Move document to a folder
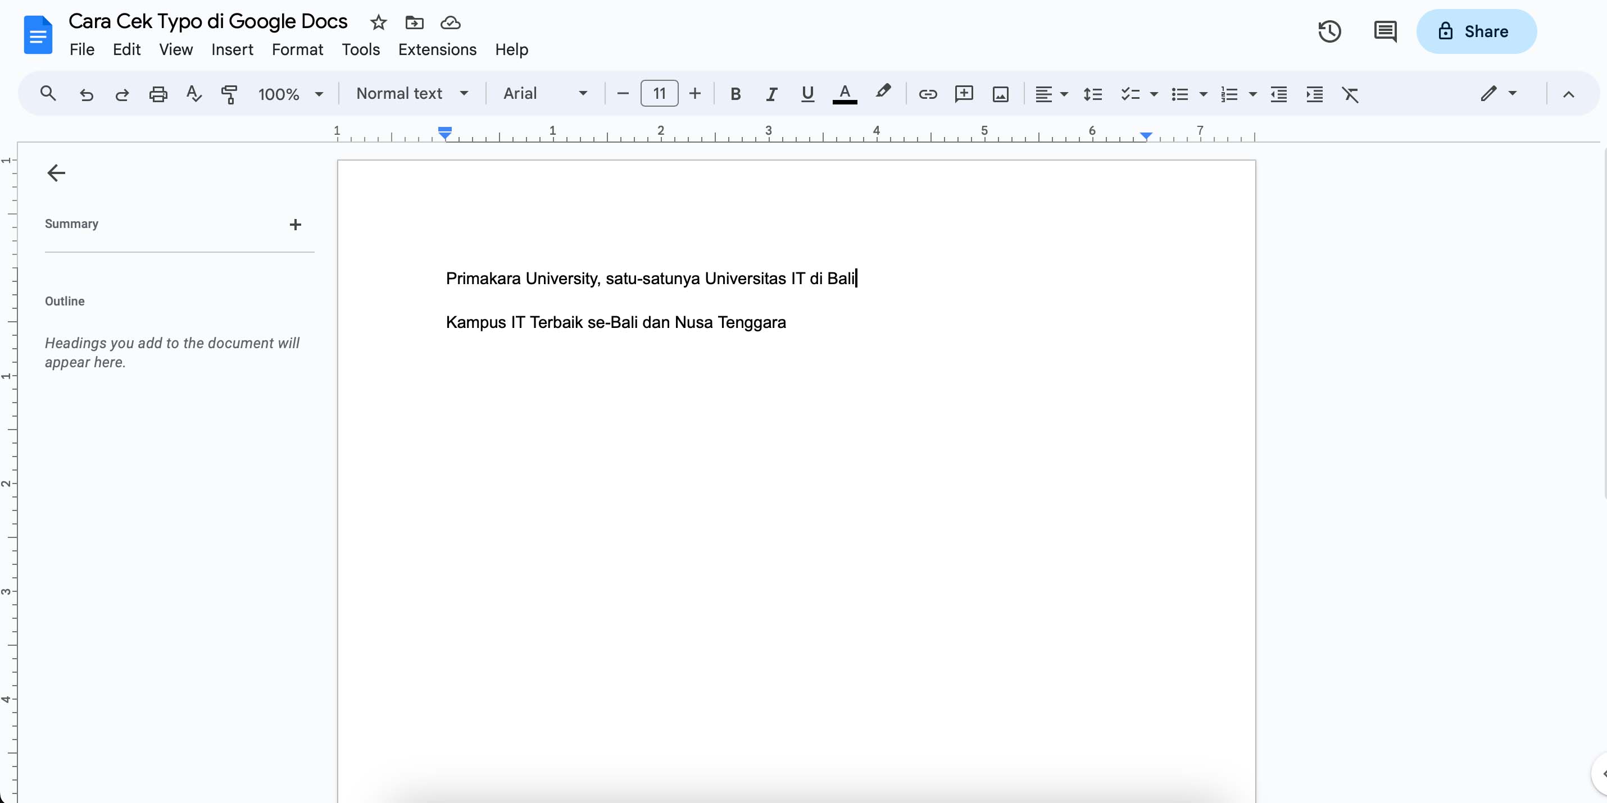Screen dimensions: 1607x803 (414, 22)
